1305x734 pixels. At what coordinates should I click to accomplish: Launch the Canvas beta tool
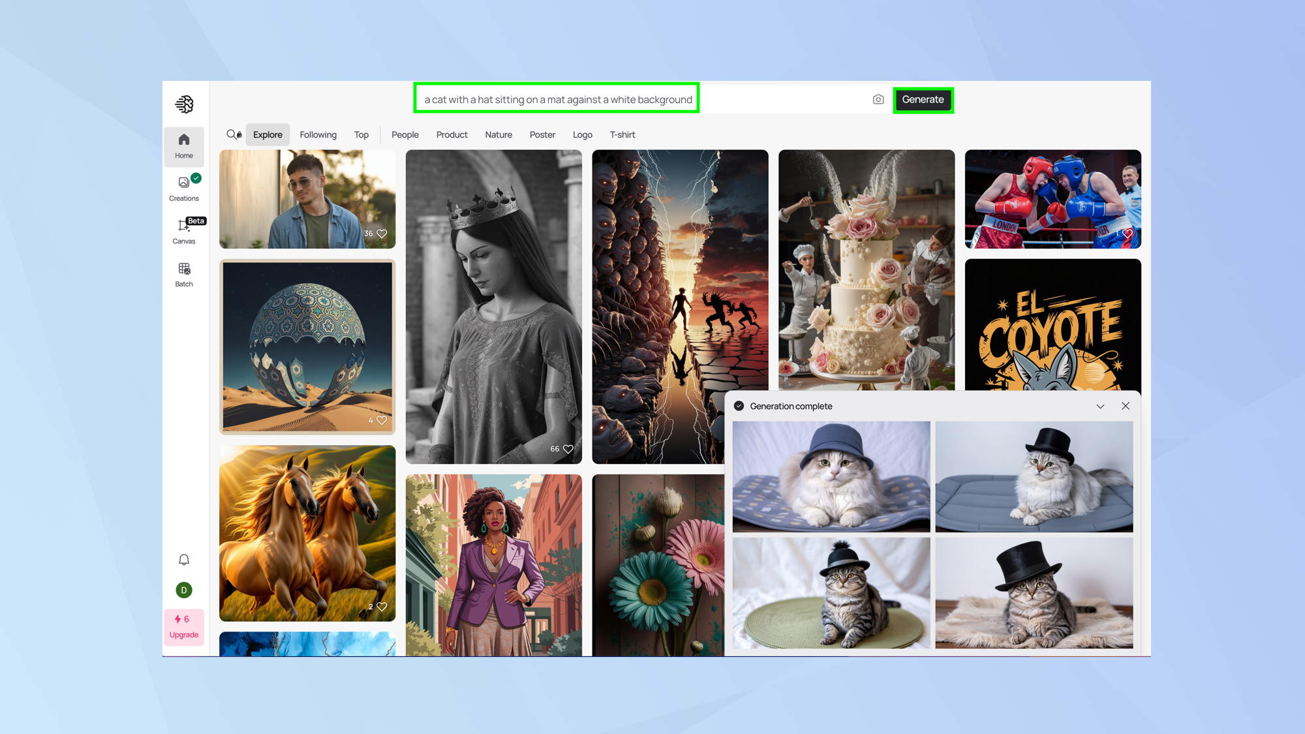point(184,231)
